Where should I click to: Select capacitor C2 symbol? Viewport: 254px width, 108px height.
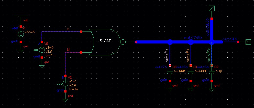(x=212, y=72)
